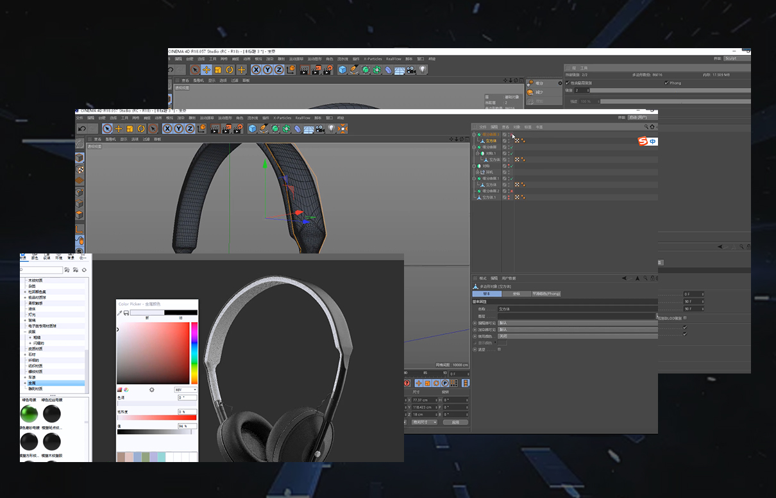Pick the eyedropper in the Color Picker

[119, 313]
